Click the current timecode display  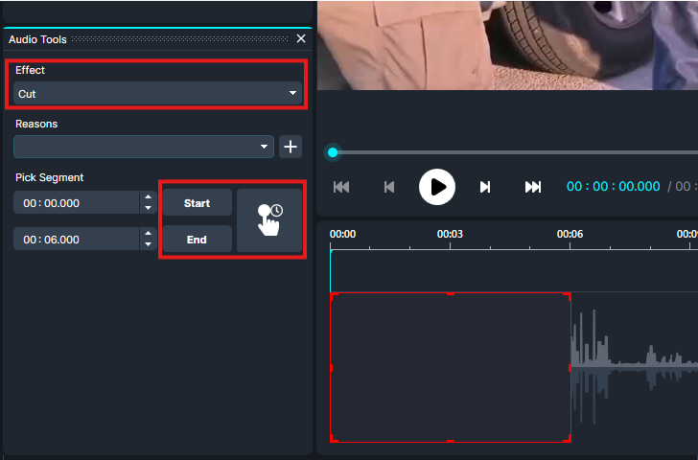(x=613, y=187)
